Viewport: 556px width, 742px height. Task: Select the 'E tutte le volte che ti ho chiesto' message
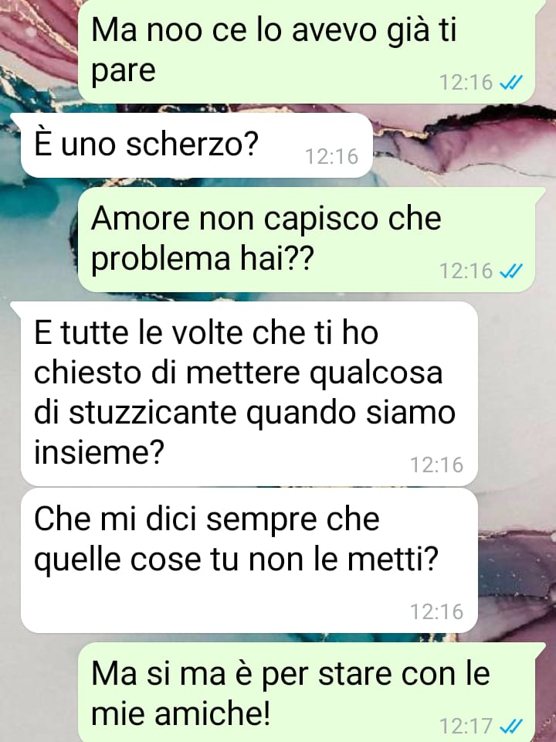[x=249, y=393]
